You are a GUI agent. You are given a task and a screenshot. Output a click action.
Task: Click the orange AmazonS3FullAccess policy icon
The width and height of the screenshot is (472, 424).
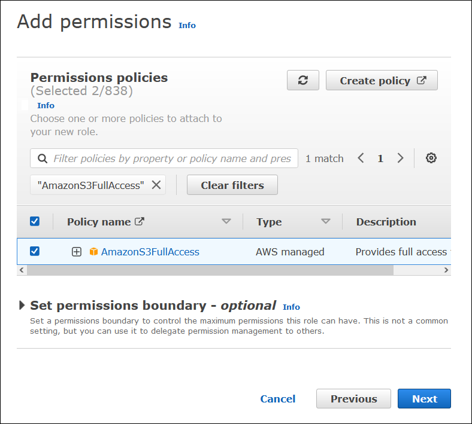(x=93, y=252)
